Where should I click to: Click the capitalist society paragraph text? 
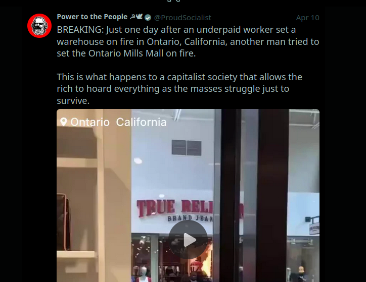(x=179, y=89)
